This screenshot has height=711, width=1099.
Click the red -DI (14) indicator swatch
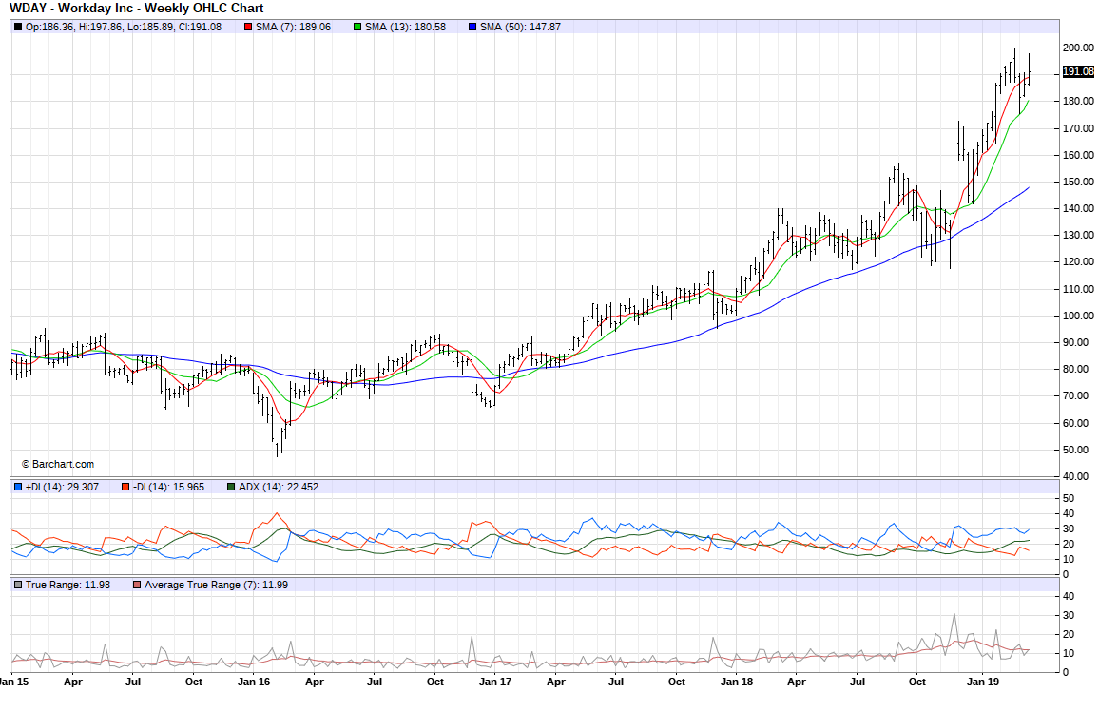[125, 487]
